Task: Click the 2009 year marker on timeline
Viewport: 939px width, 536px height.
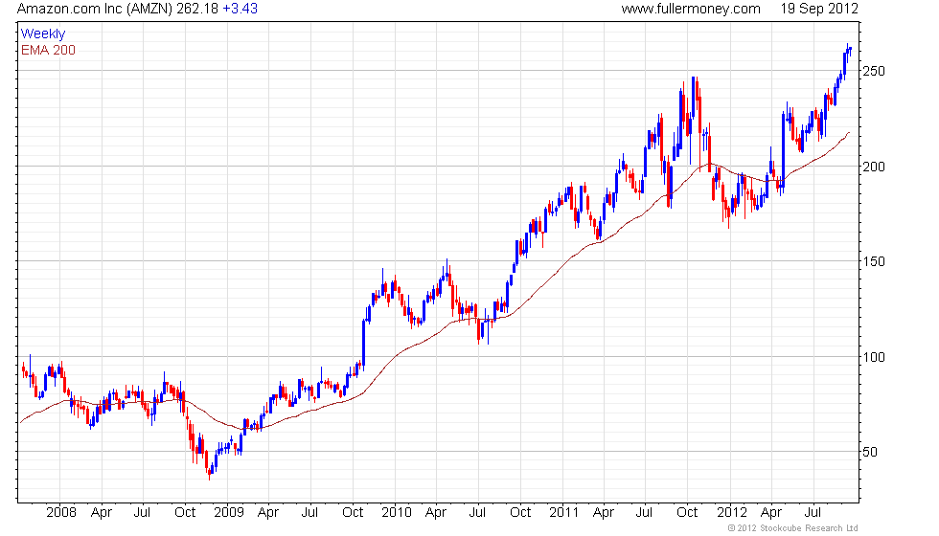Action: coord(229,513)
